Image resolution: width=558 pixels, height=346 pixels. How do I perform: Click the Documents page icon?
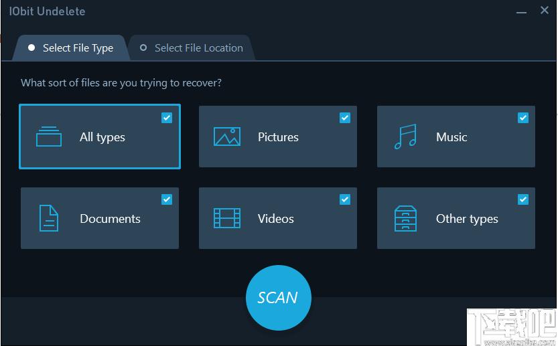coord(49,218)
